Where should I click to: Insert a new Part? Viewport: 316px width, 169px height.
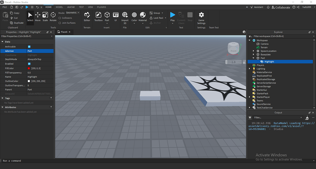coord(107,17)
